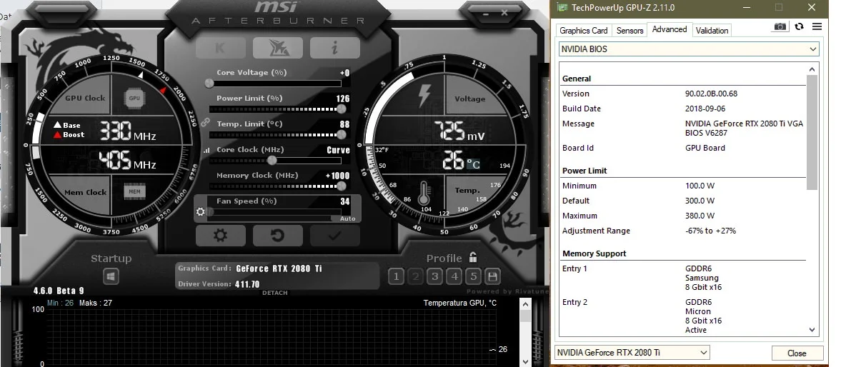Click the Maximum power limit 380.0 W value
841x367 pixels.
(x=700, y=216)
